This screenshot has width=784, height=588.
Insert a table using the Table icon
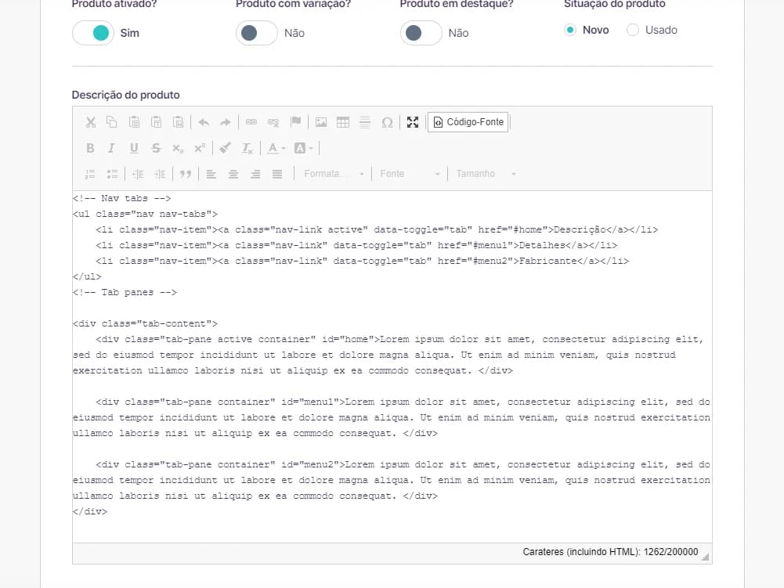(343, 122)
